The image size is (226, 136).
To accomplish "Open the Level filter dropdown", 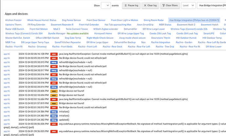I will (x=188, y=6).
